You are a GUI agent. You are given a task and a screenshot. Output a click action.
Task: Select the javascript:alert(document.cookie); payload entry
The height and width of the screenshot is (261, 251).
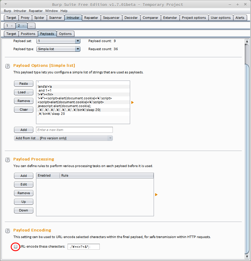[64, 106]
